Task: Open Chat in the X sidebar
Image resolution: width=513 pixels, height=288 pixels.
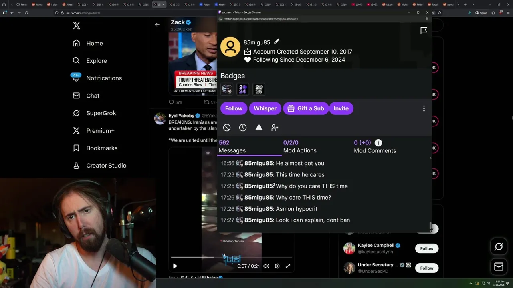Action: [x=86, y=96]
